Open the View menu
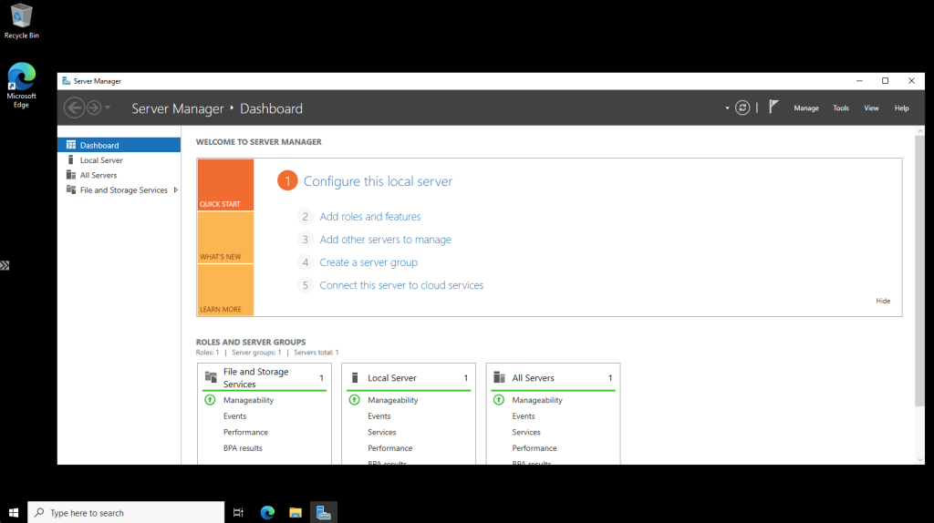This screenshot has height=523, width=934. 871,108
